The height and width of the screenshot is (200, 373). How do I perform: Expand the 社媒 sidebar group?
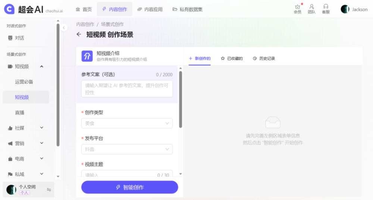pos(42,128)
